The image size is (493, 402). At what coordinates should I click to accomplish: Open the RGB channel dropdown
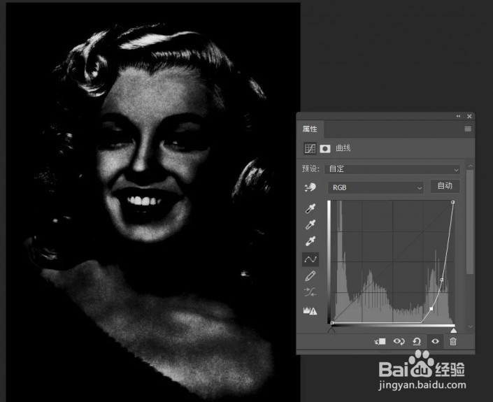(x=376, y=187)
